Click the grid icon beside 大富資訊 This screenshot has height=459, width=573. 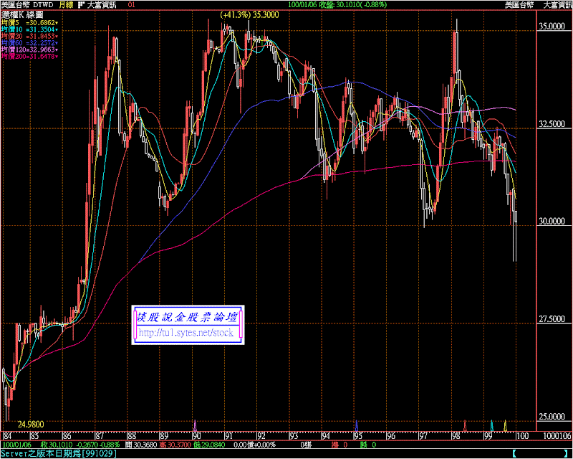coord(81,5)
